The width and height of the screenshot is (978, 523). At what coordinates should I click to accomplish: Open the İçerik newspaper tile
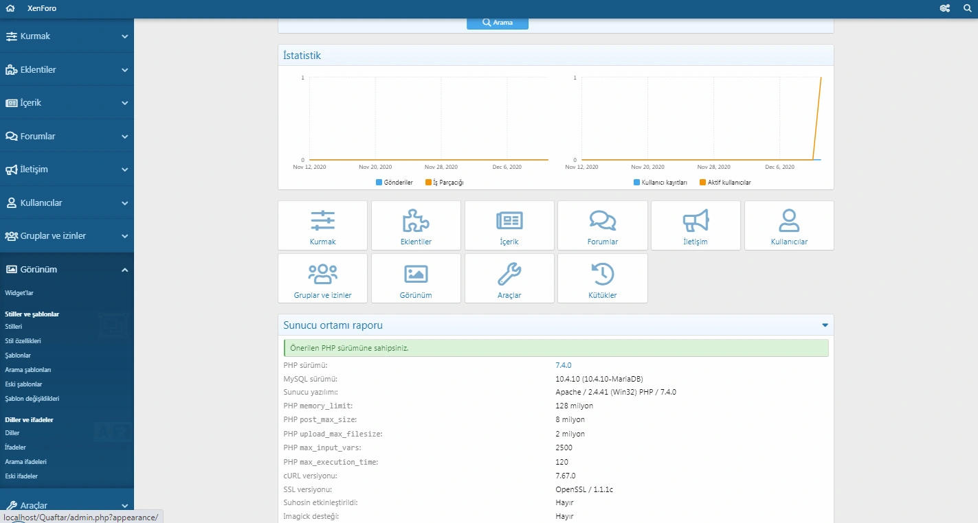(x=509, y=225)
